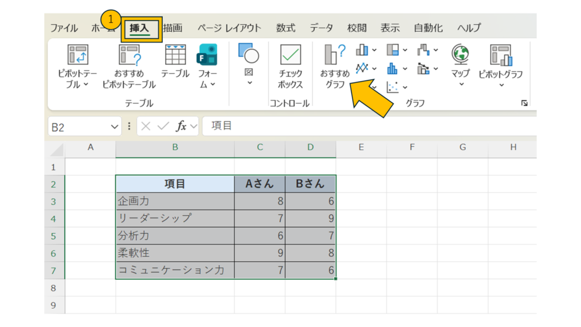Image resolution: width=581 pixels, height=327 pixels.
Task: Open the ページ レイアウト tab
Action: 229,28
